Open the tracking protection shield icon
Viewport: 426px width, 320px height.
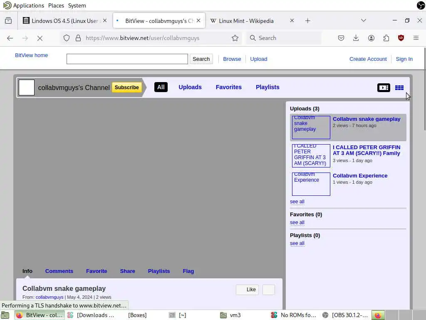(67, 38)
